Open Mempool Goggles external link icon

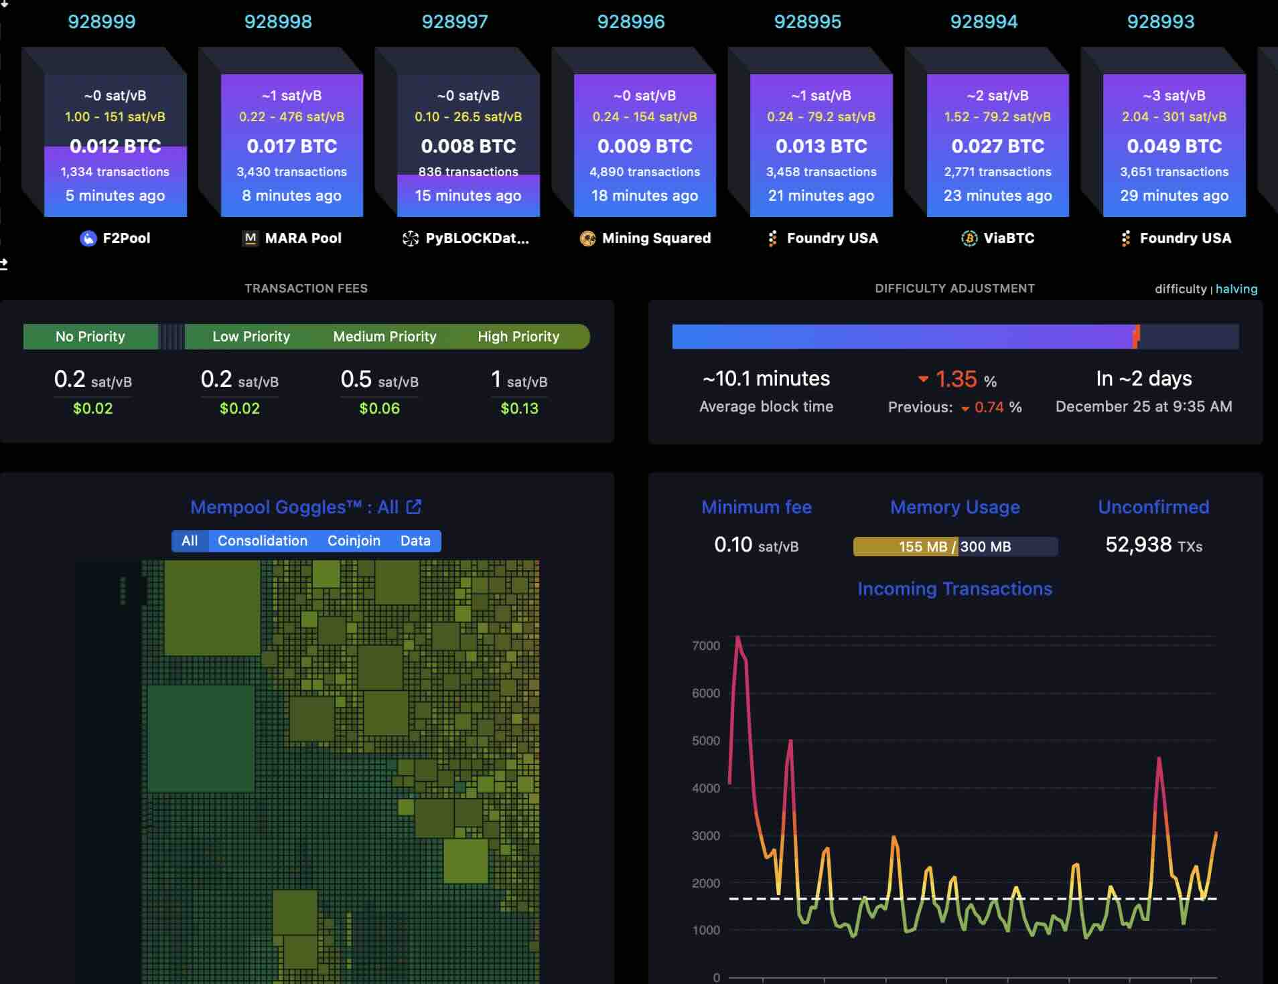(x=414, y=507)
